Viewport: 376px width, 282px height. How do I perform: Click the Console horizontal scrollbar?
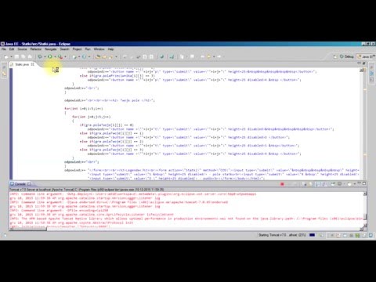[186, 229]
